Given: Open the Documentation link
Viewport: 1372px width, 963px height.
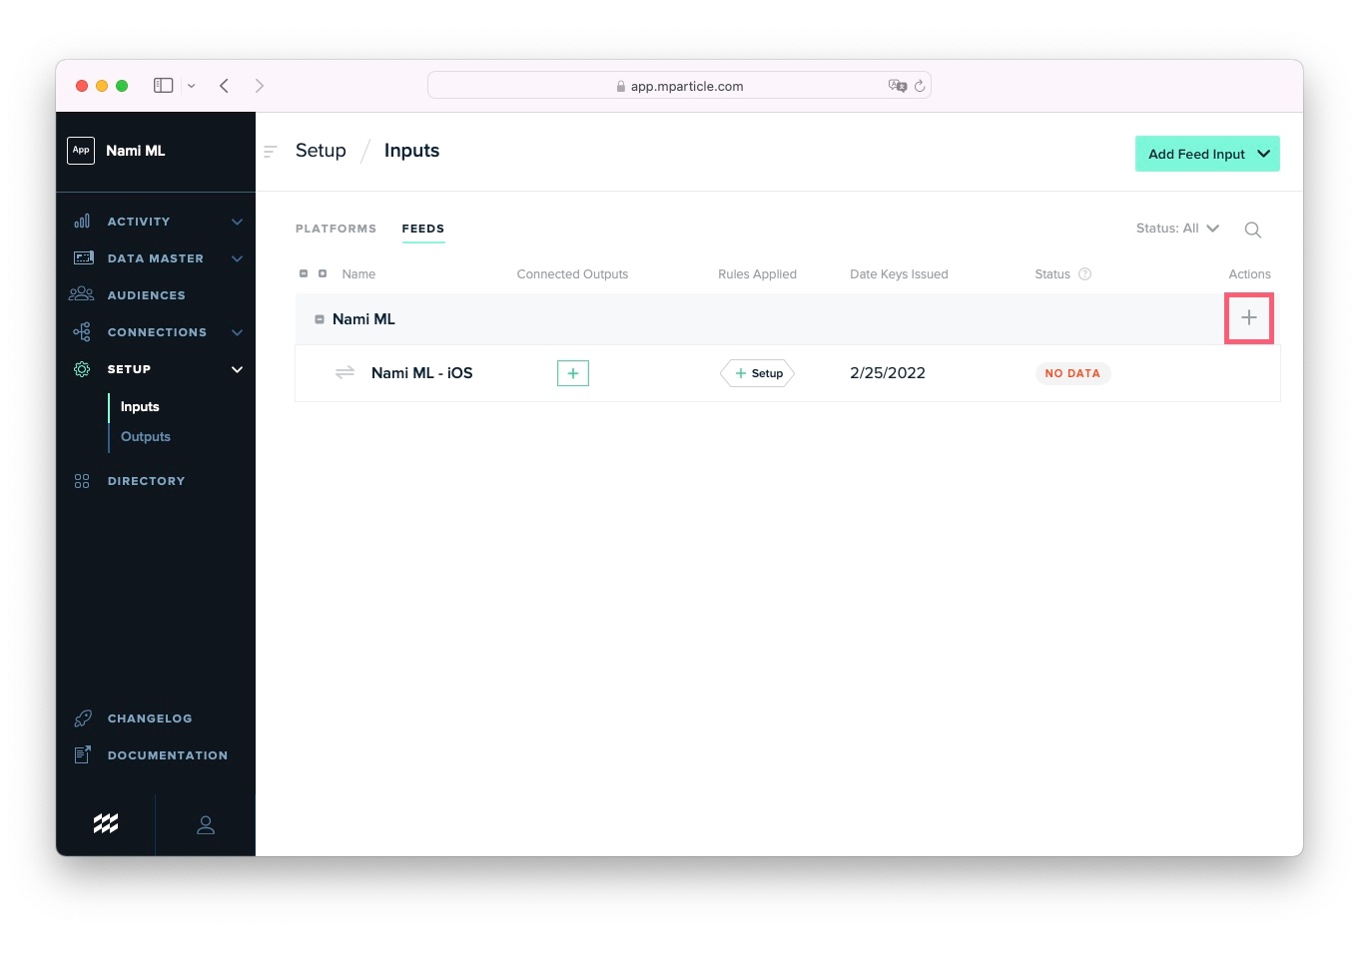Looking at the screenshot, I should click(168, 755).
